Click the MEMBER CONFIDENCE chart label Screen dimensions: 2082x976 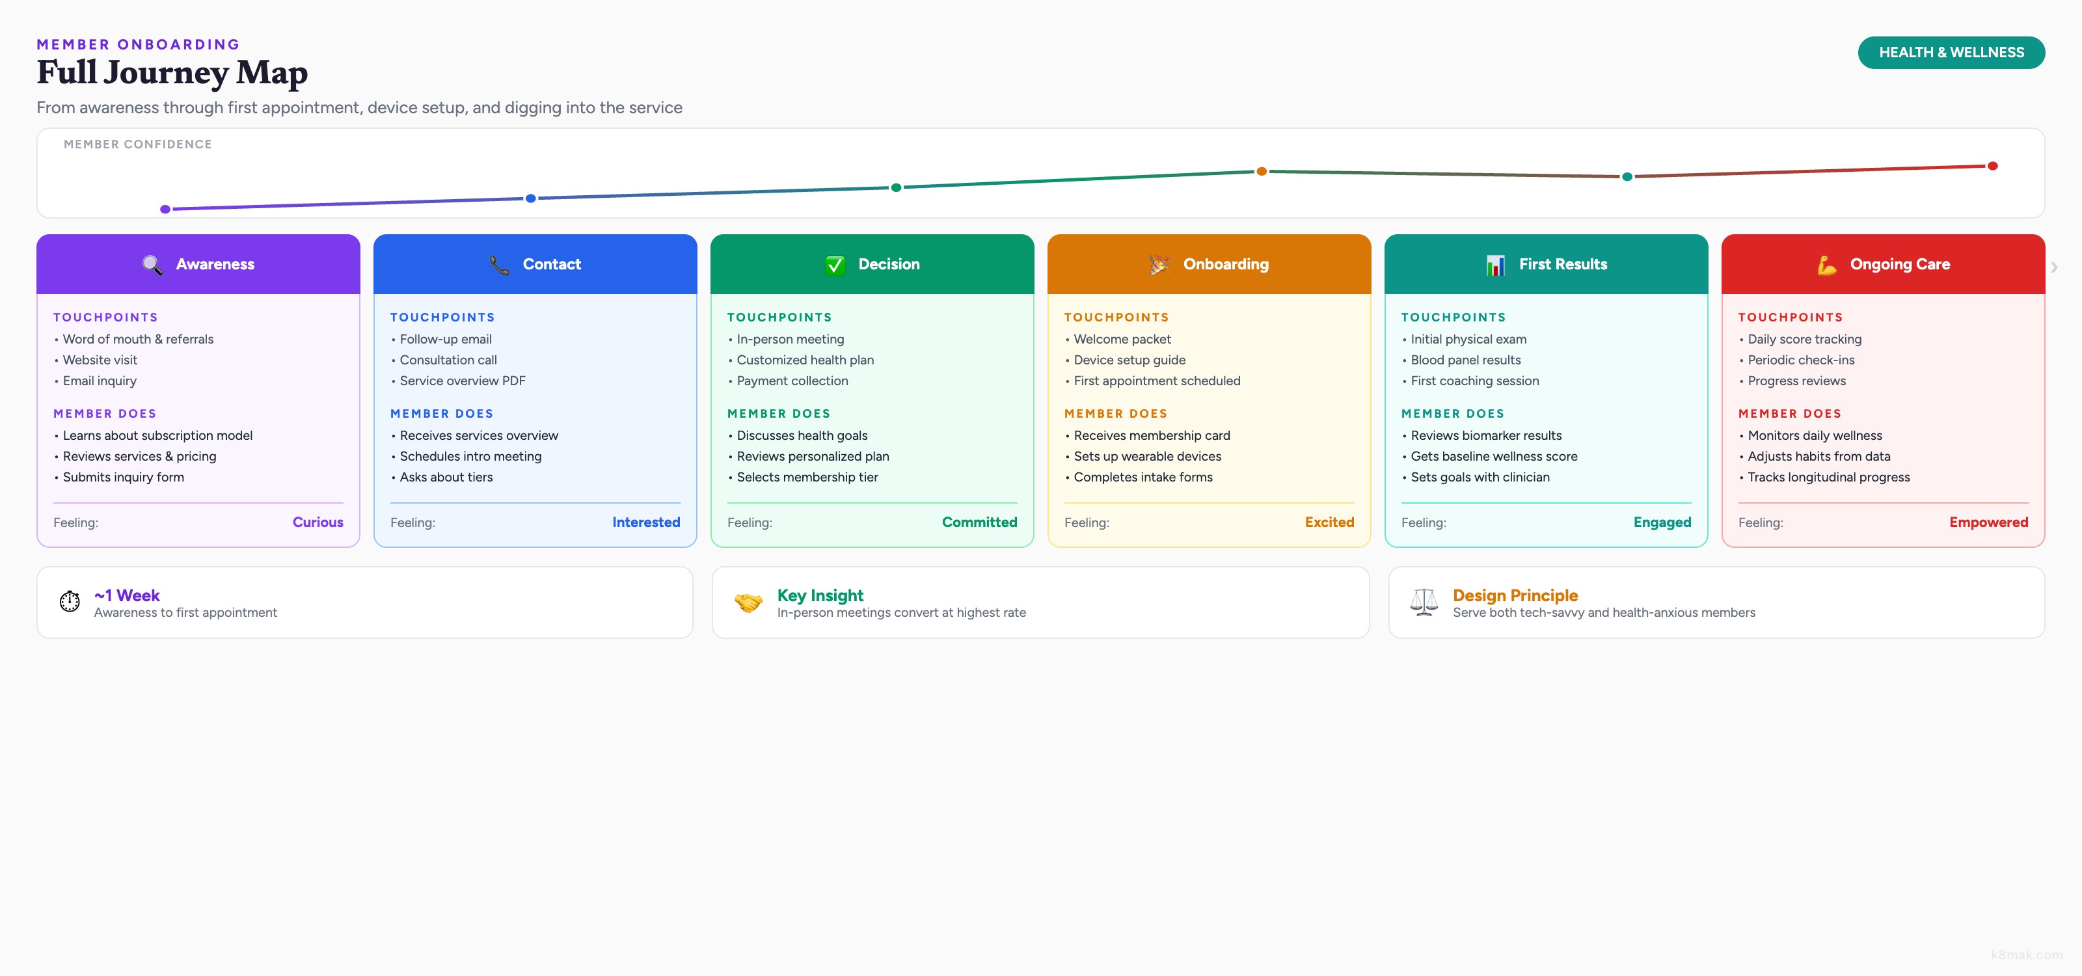137,144
